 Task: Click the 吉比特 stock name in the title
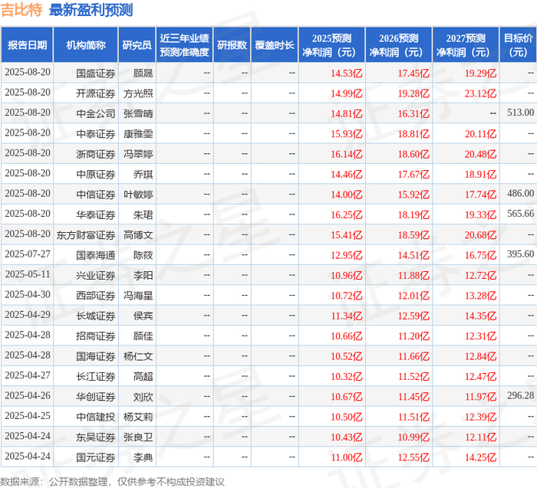click(x=21, y=10)
